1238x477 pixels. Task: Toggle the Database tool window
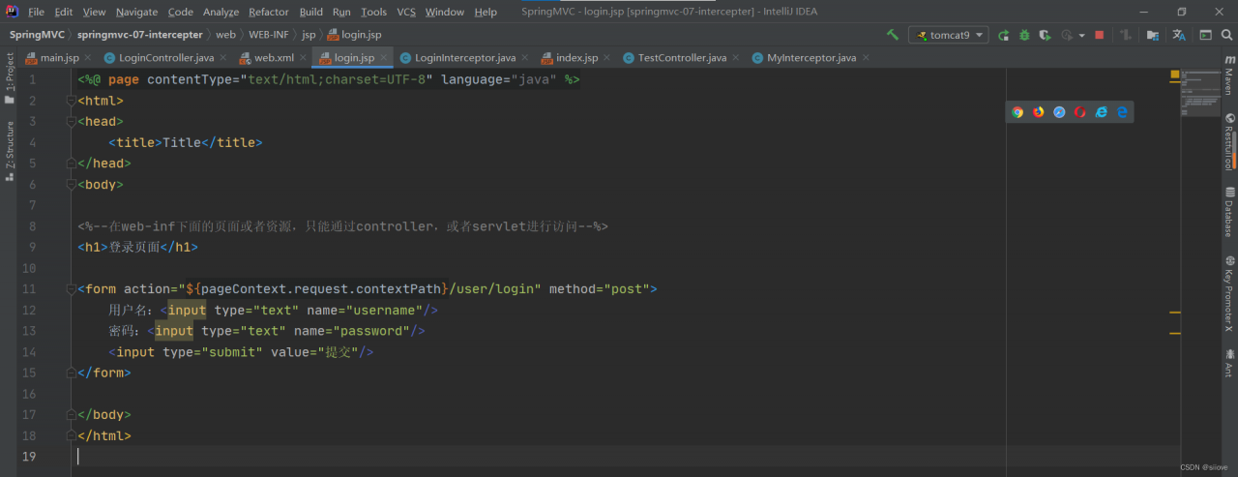[x=1228, y=212]
